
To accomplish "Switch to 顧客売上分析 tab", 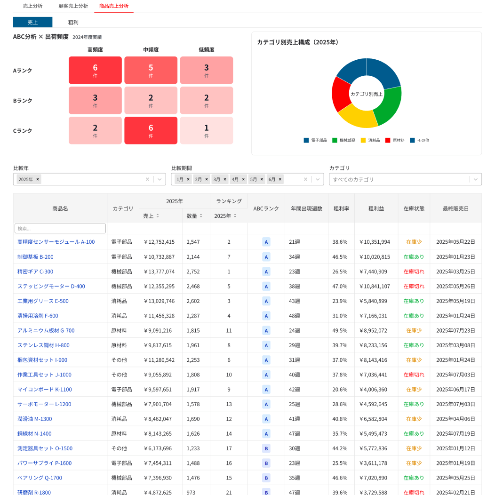I will [x=73, y=6].
